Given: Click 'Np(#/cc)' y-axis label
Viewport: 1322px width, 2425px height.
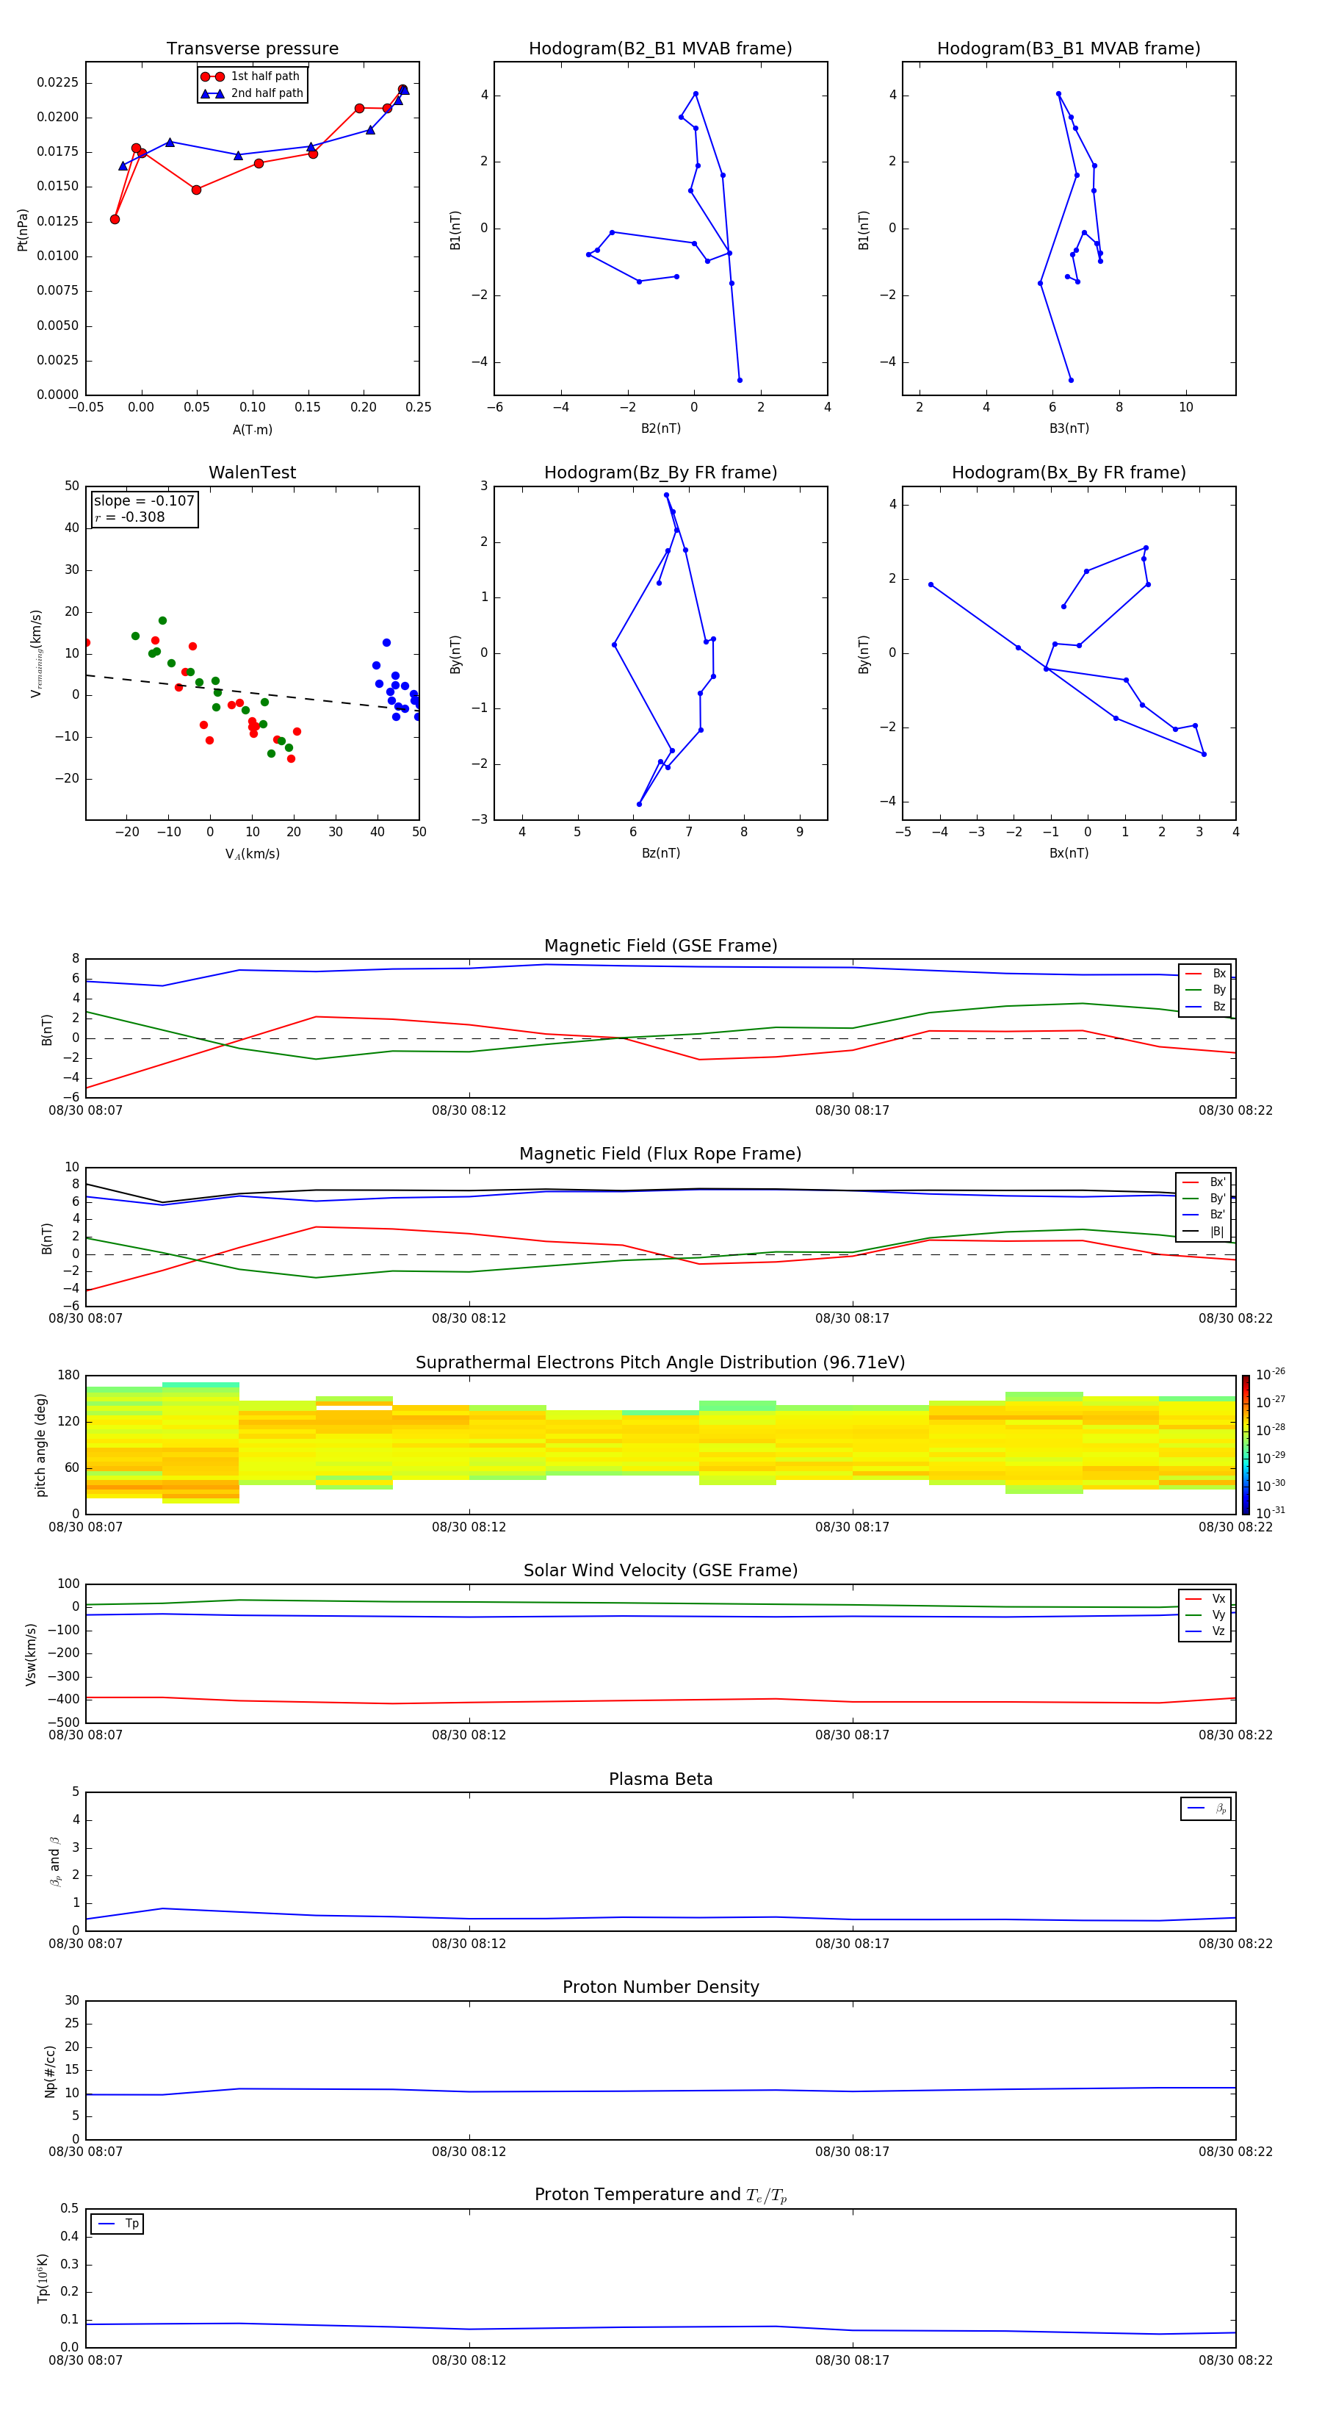Looking at the screenshot, I should (50, 2071).
